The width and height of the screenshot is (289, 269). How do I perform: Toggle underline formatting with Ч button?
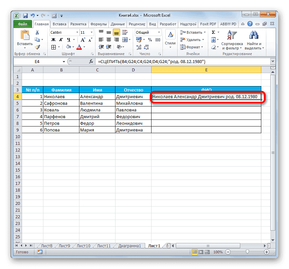[x=68, y=39]
